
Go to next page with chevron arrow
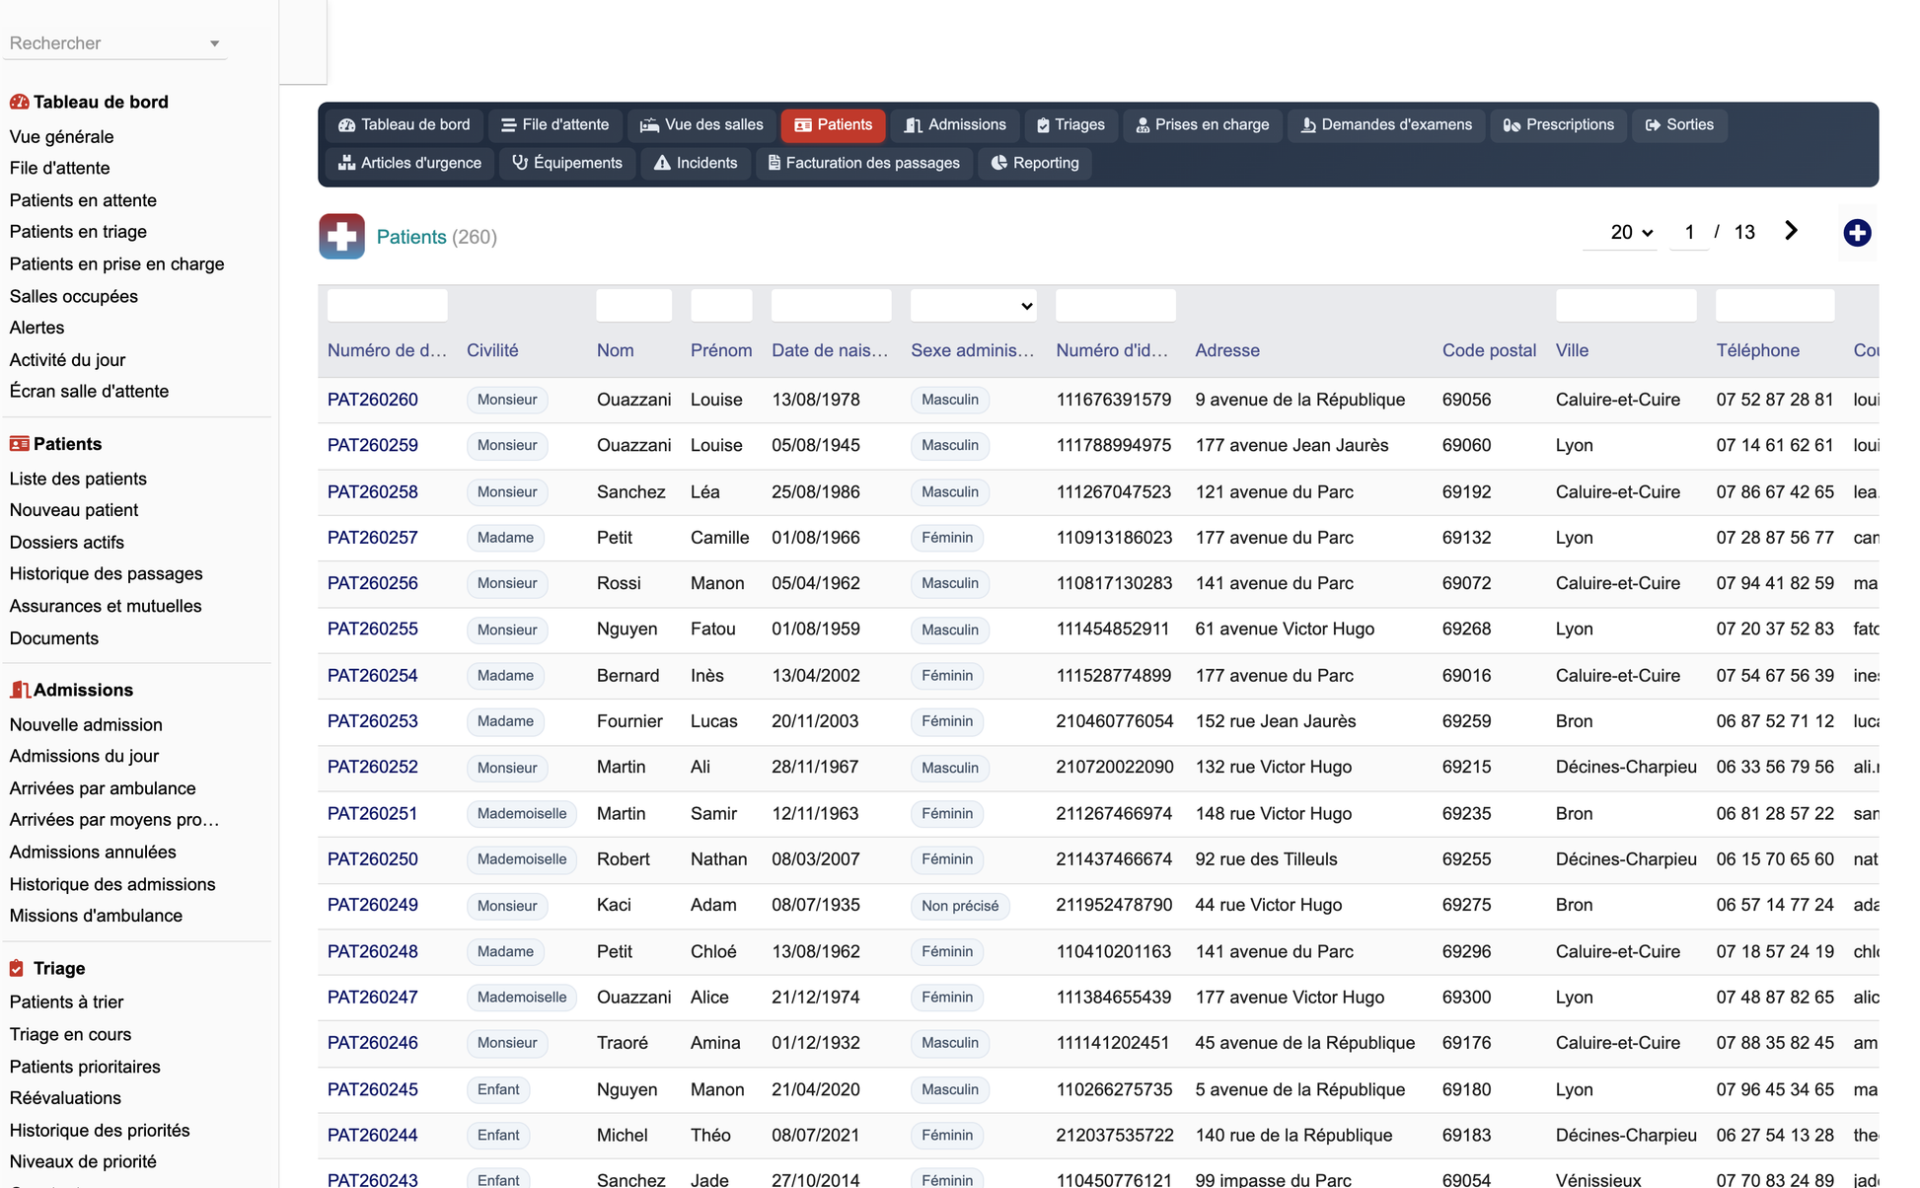click(x=1791, y=231)
